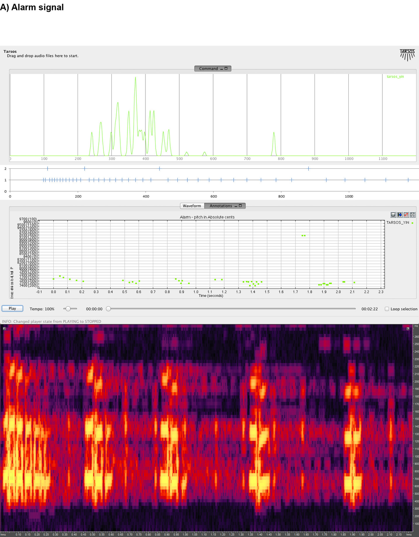
Task: Minimize the Command panel
Action: 222,69
